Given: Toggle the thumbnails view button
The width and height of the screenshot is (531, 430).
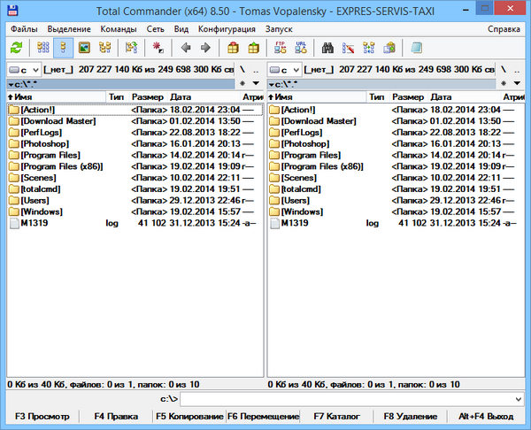Looking at the screenshot, I should (84, 48).
